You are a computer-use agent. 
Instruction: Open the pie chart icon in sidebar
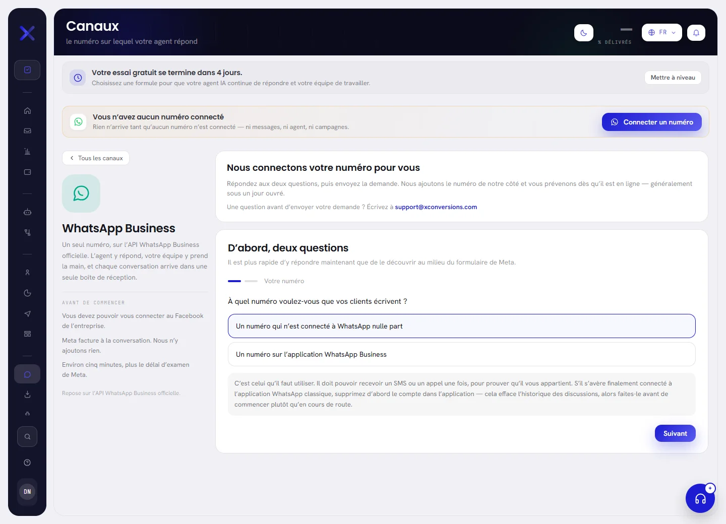(27, 293)
